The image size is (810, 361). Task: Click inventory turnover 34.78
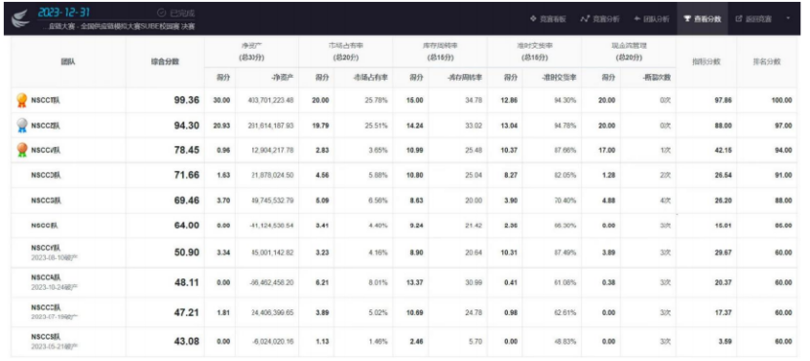click(x=474, y=100)
